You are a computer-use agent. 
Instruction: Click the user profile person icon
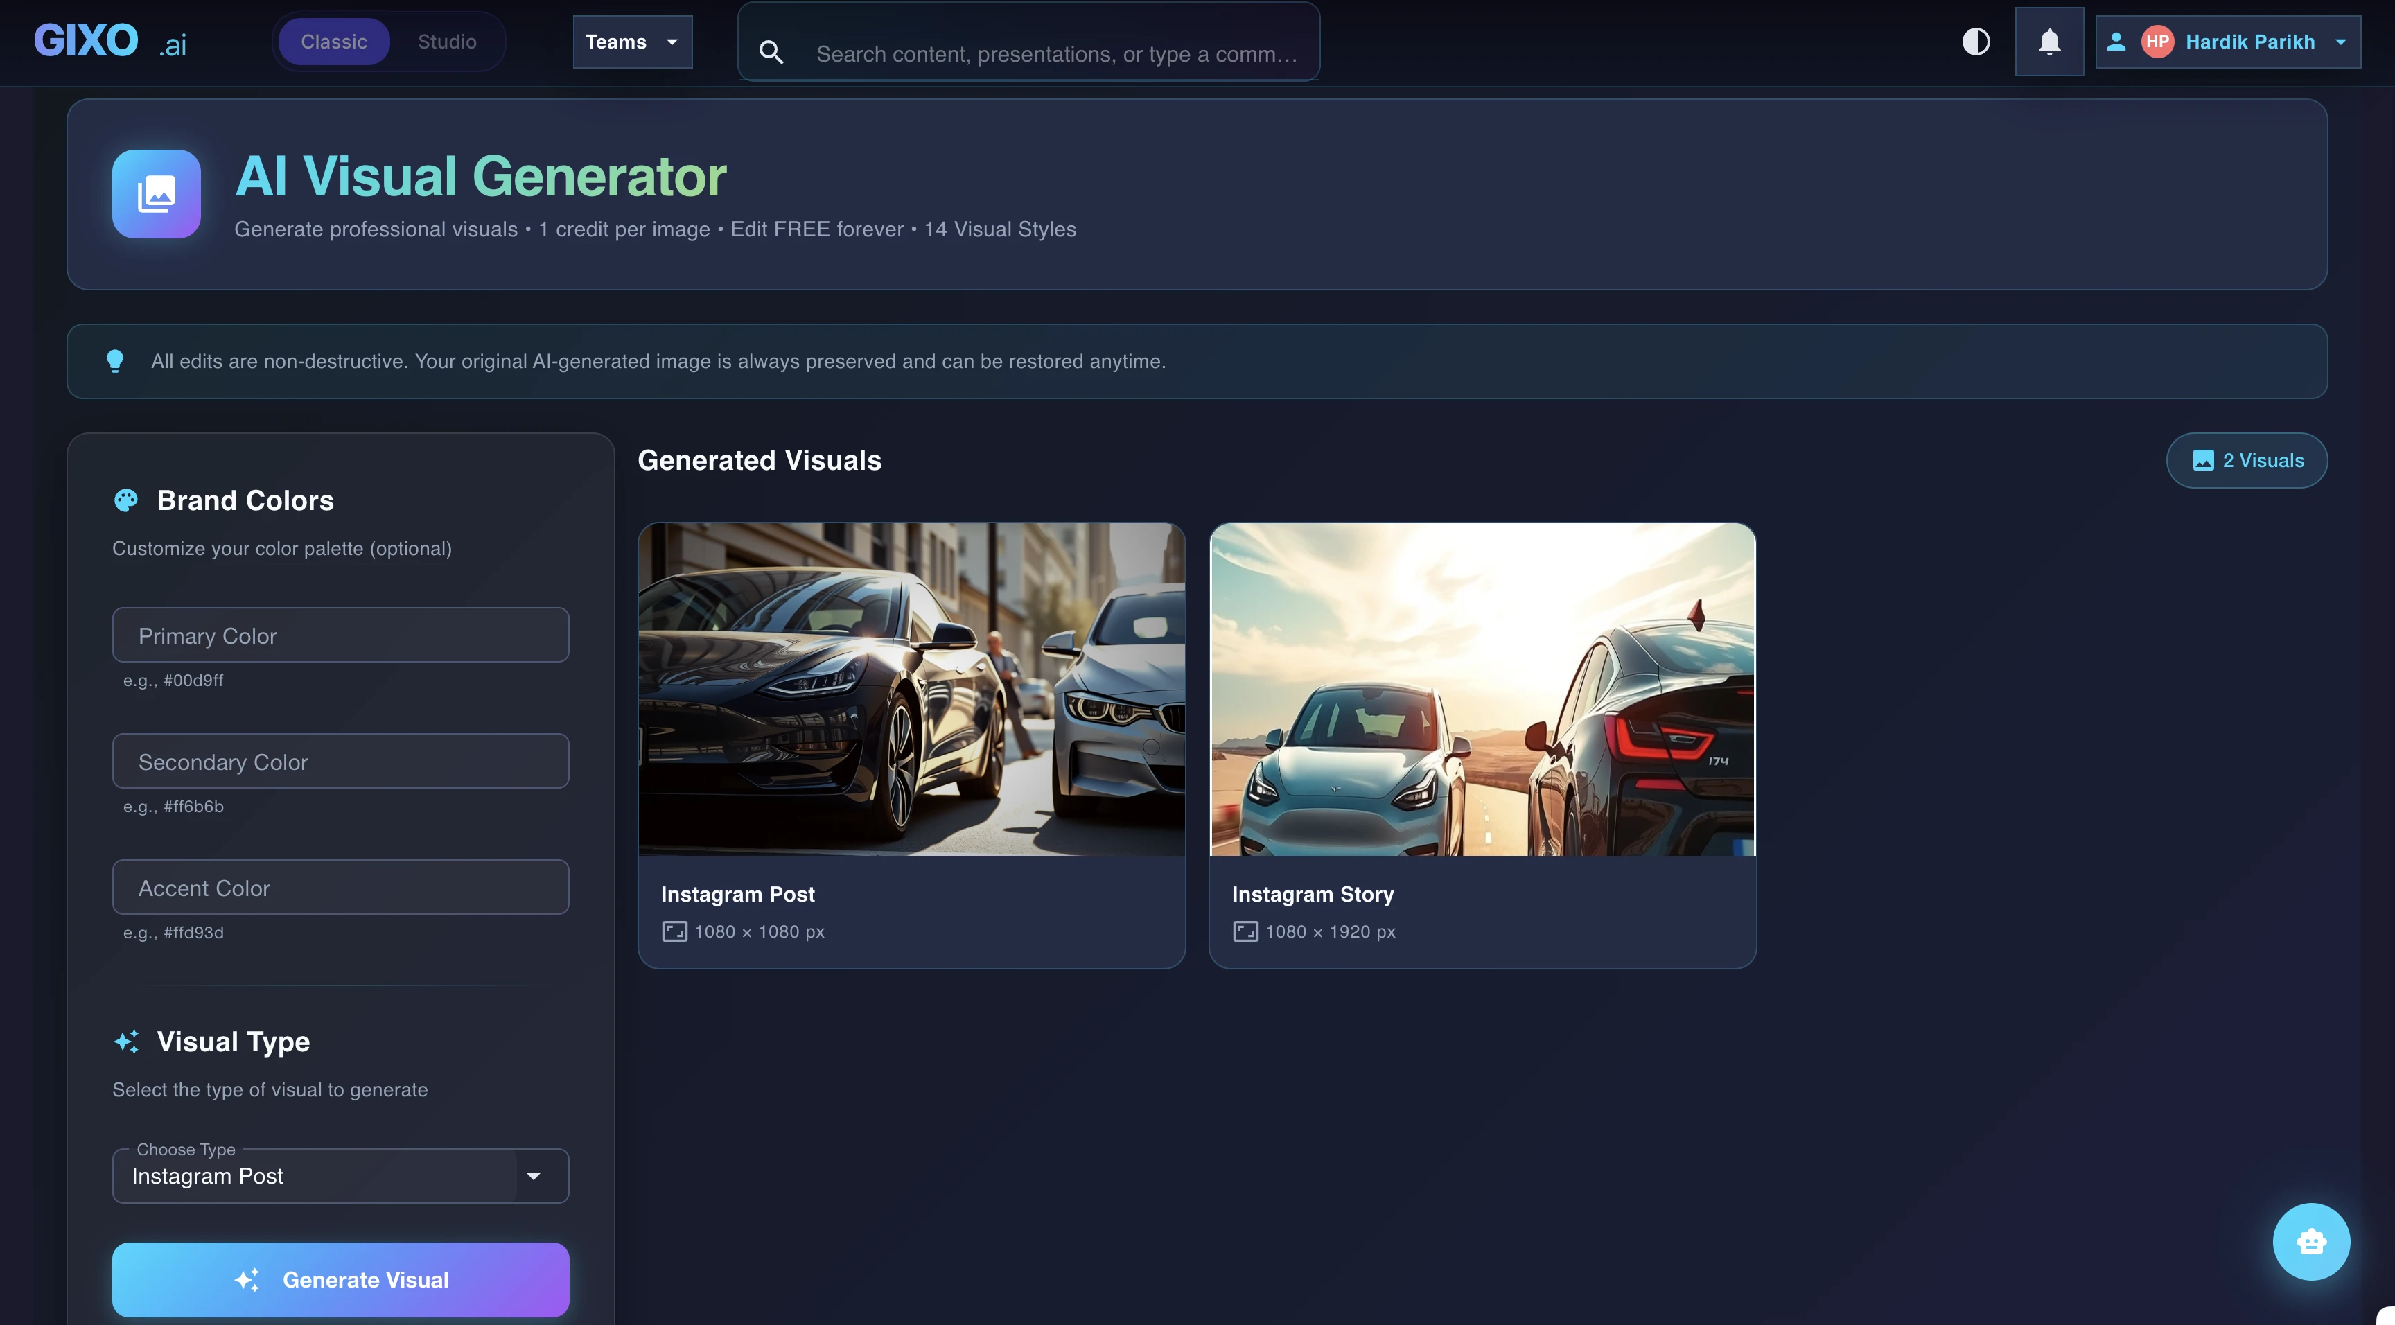click(x=2116, y=41)
